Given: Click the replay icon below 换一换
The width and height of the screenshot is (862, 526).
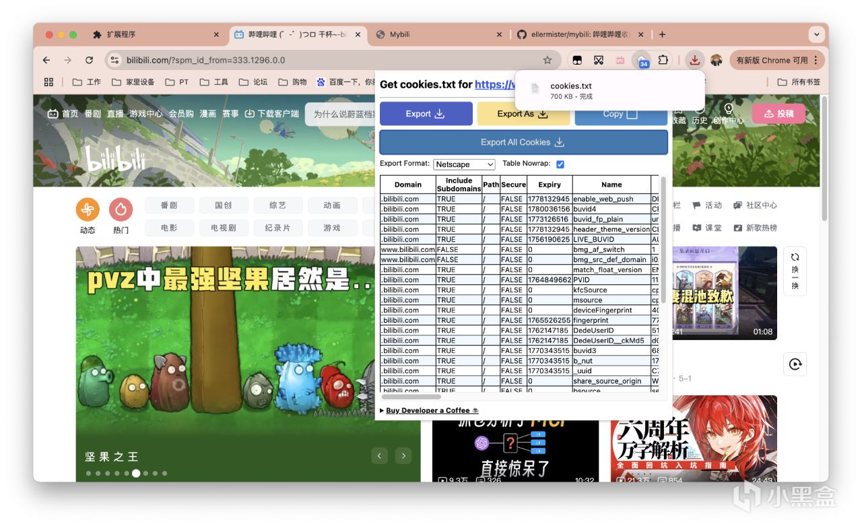Looking at the screenshot, I should pyautogui.click(x=795, y=364).
